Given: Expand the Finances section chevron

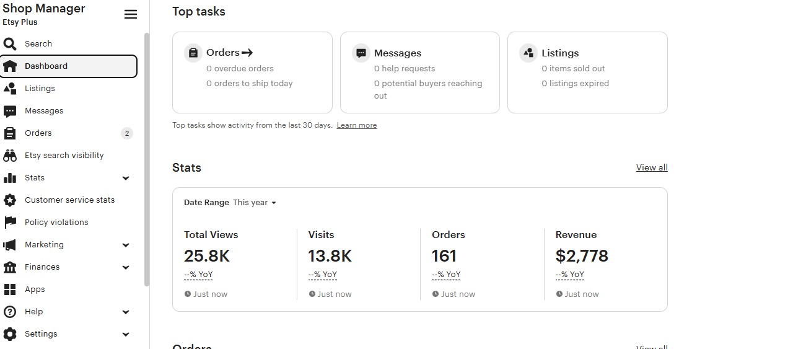Looking at the screenshot, I should 126,267.
